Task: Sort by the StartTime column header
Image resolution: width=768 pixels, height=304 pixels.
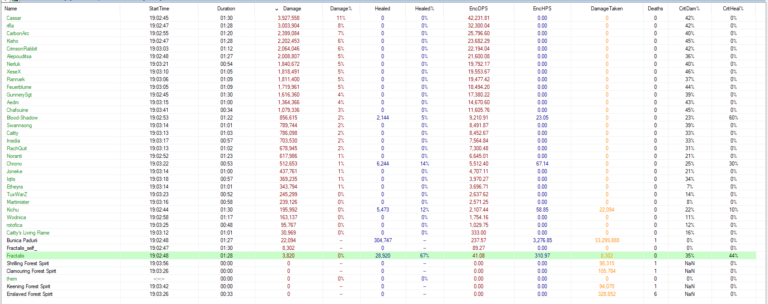Action: coord(159,9)
